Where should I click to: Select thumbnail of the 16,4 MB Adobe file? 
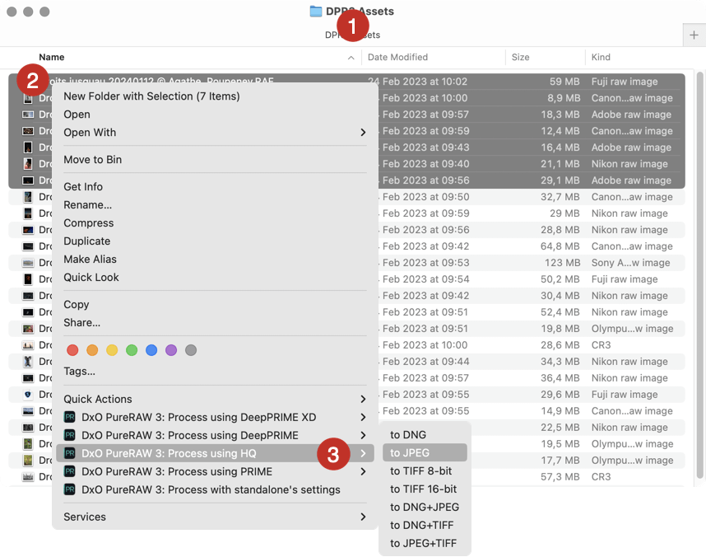coord(28,147)
